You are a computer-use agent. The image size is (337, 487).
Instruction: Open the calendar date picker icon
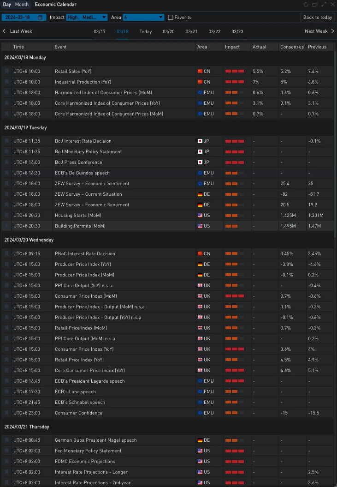[40, 18]
